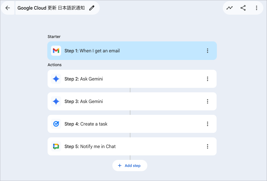Select the 'When I get an email' starter step
Viewport: 267px width, 181px height.
coord(132,51)
